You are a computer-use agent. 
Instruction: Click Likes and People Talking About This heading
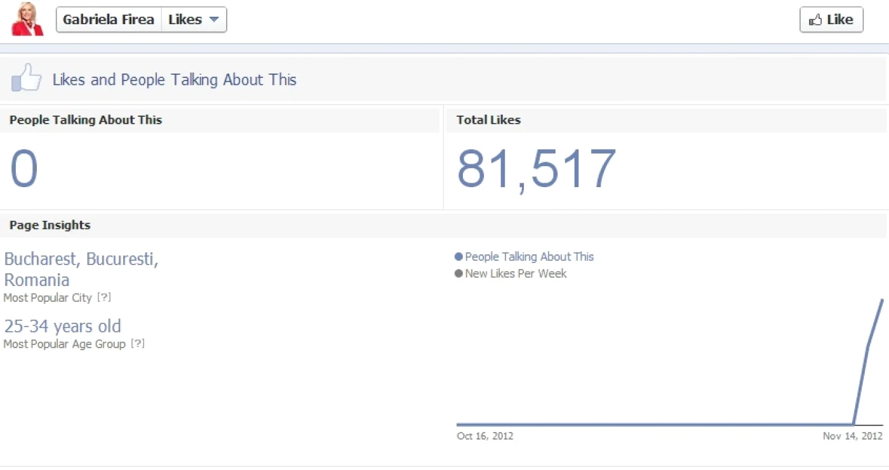[175, 79]
